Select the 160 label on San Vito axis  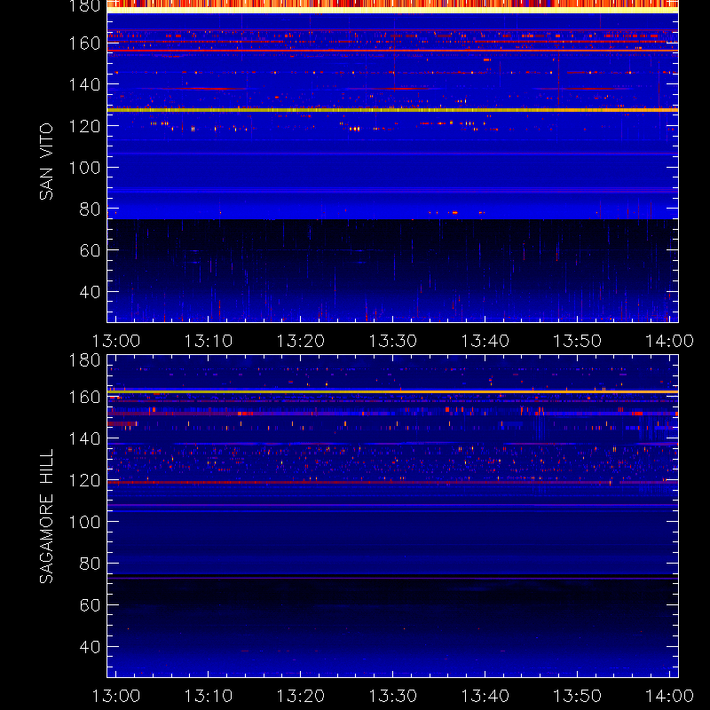coord(84,43)
